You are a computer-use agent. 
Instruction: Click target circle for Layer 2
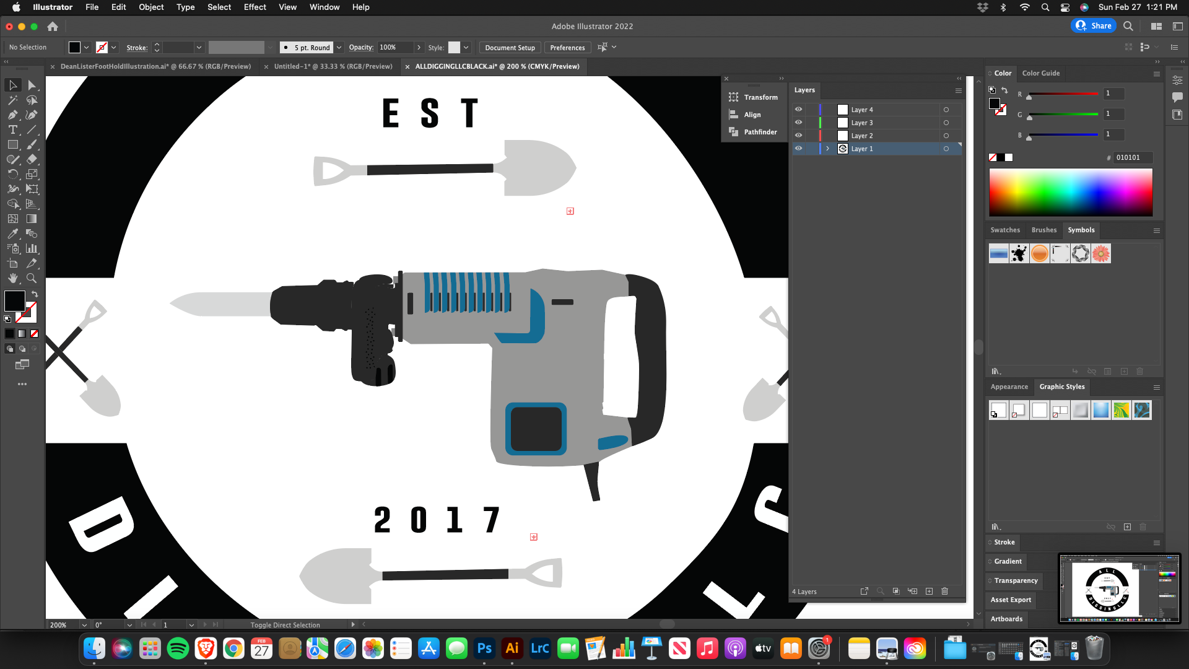[946, 136]
